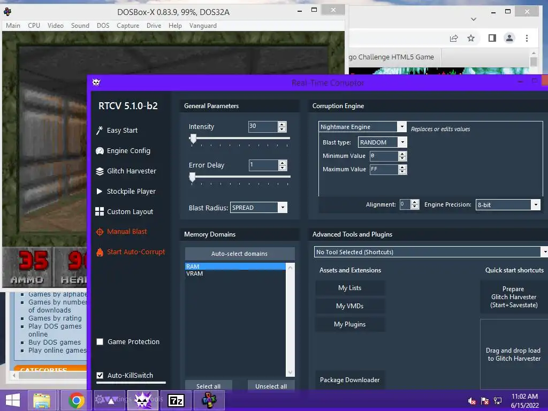548x411 pixels.
Task: Click the Games by rating link
Action: point(55,318)
